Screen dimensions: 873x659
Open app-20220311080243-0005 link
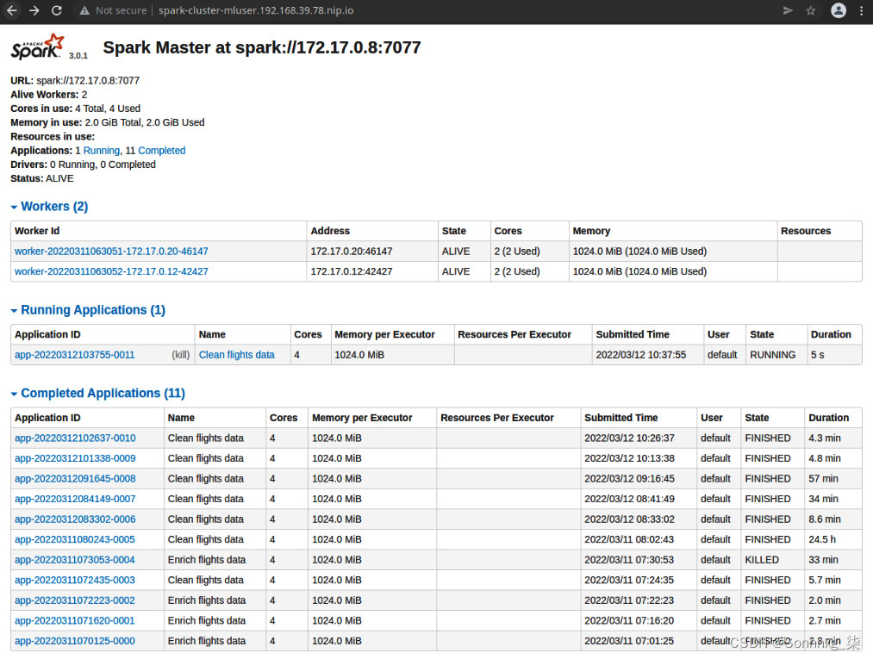tap(75, 539)
